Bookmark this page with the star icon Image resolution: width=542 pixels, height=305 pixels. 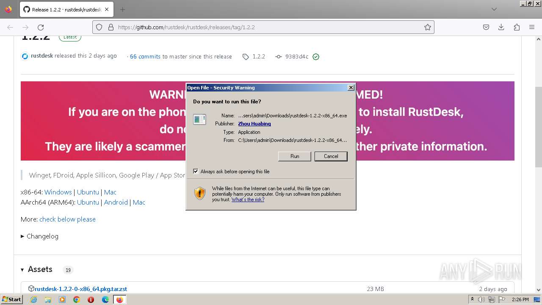pos(428,27)
